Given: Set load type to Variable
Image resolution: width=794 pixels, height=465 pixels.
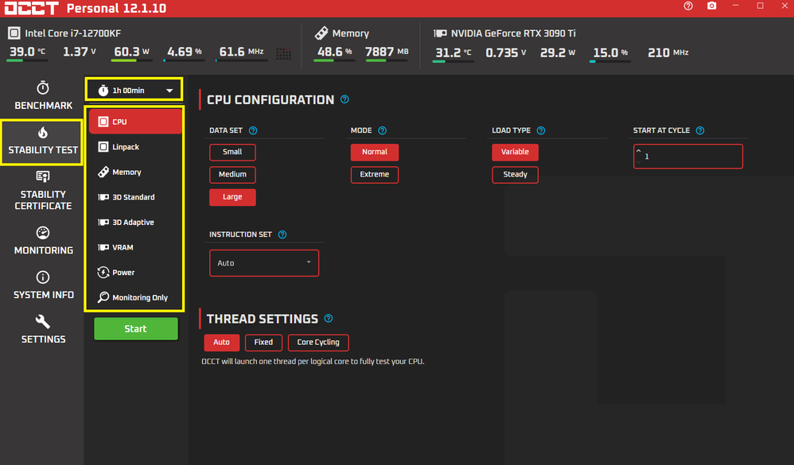Looking at the screenshot, I should coord(515,152).
